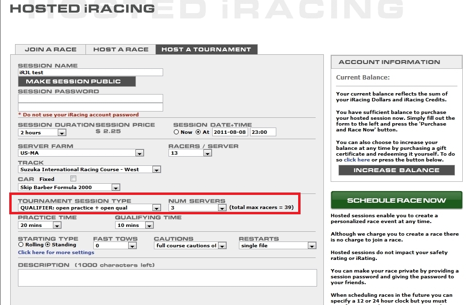The height and width of the screenshot is (305, 471).
Task: Click Schedule Race Now button
Action: click(x=397, y=200)
